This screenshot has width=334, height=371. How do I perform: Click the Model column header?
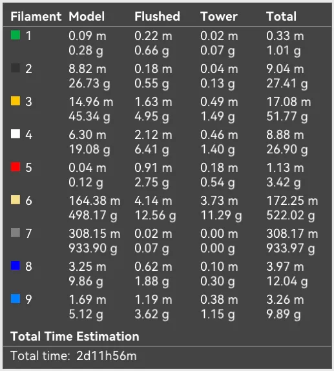(x=87, y=16)
